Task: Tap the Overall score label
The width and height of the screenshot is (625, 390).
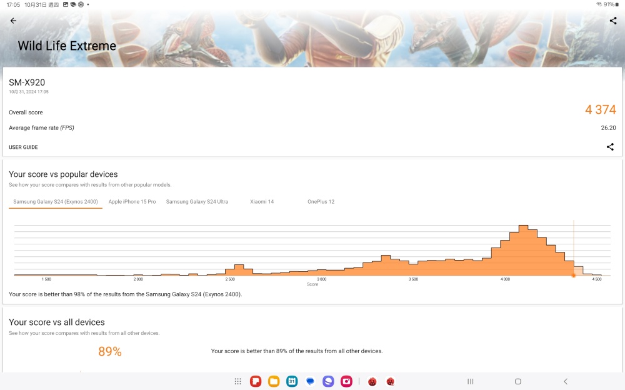Action: 26,112
